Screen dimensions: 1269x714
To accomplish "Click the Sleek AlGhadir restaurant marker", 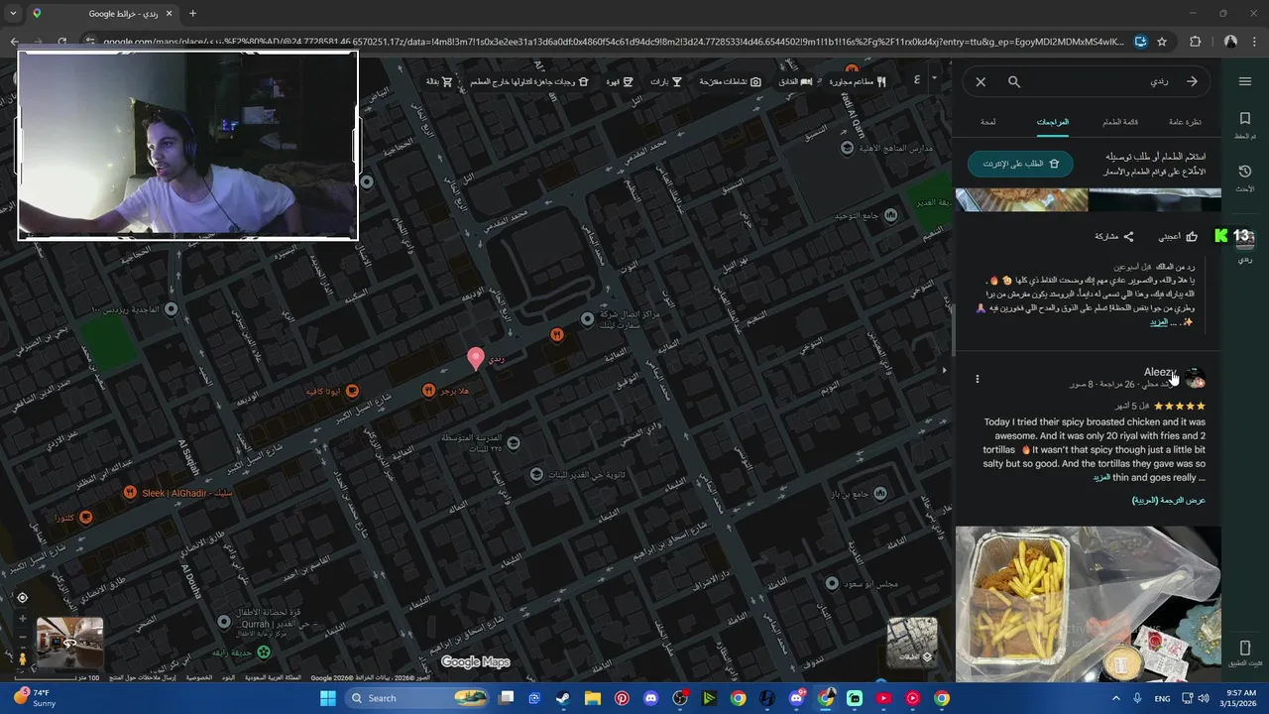I will coord(130,493).
